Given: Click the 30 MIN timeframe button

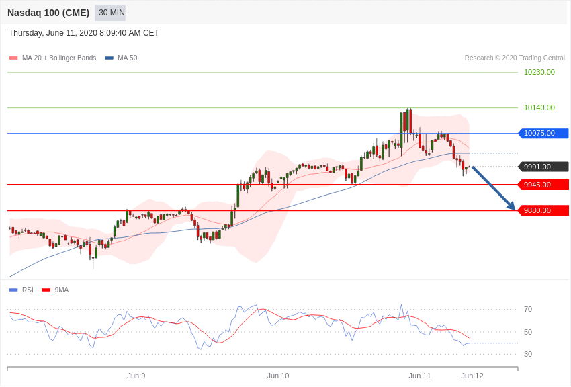Looking at the screenshot, I should [110, 13].
